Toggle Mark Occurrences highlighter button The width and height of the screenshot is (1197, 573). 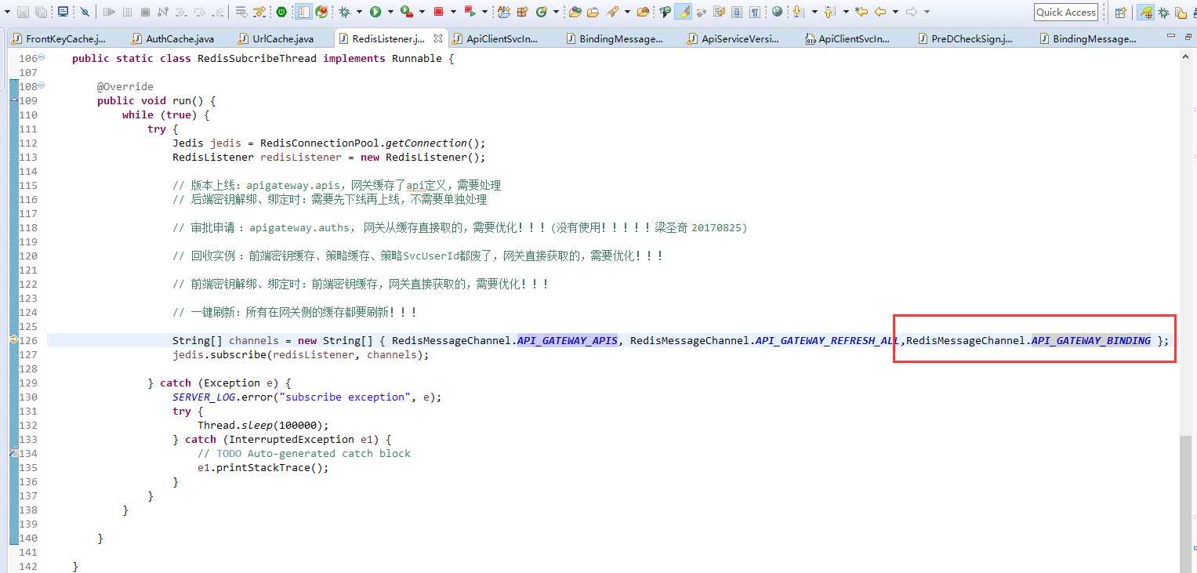click(684, 12)
